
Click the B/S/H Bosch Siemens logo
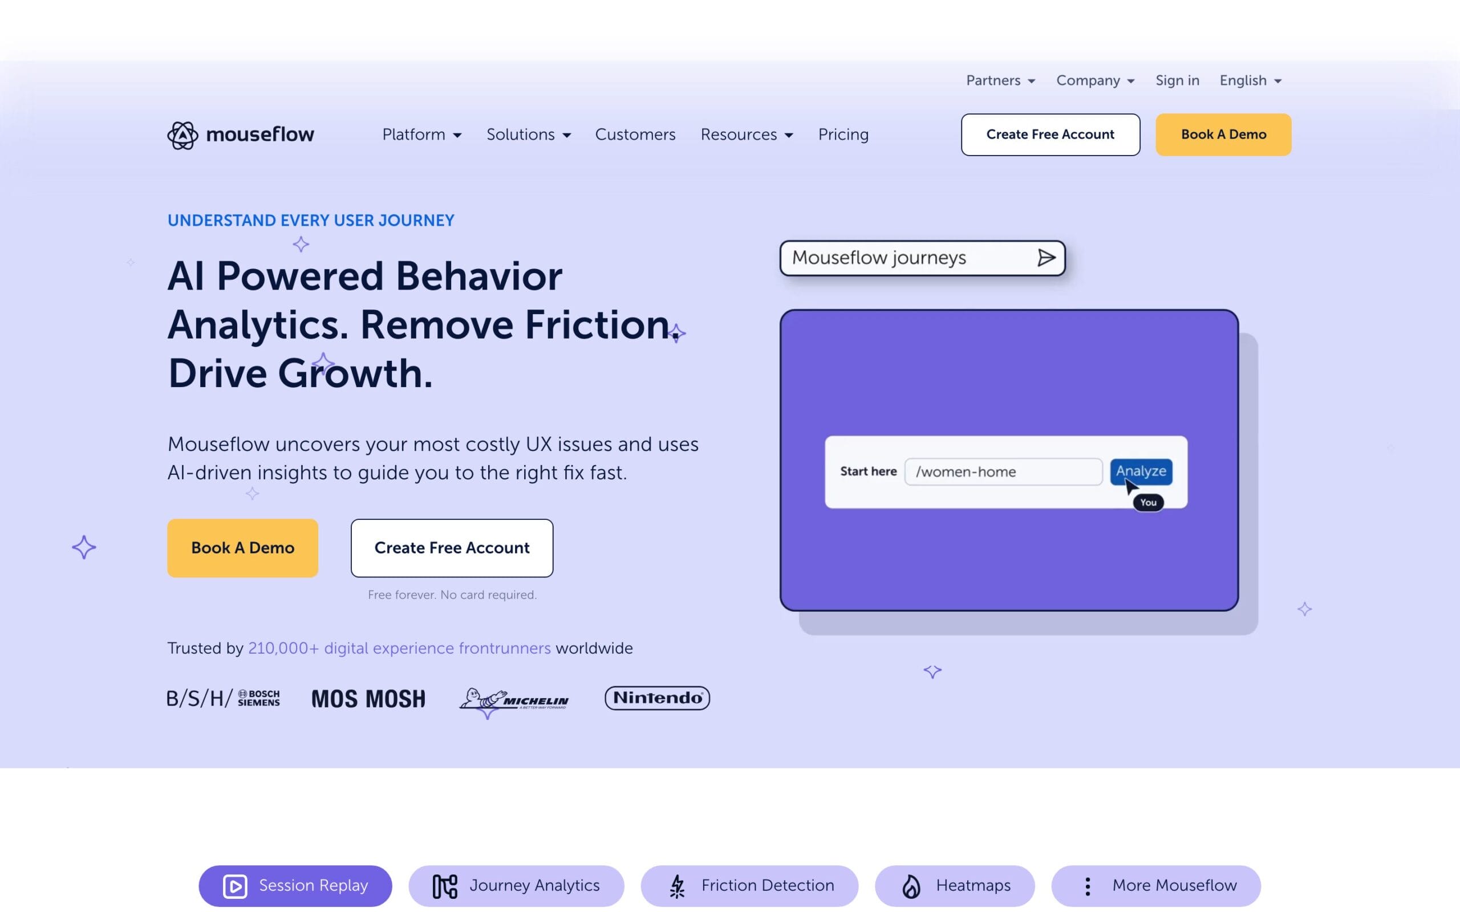[x=223, y=698]
